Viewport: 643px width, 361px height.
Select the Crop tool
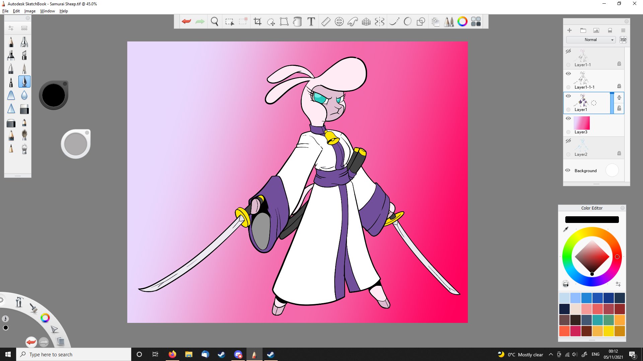[x=257, y=22]
